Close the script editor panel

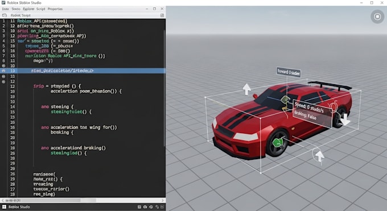(162, 9)
